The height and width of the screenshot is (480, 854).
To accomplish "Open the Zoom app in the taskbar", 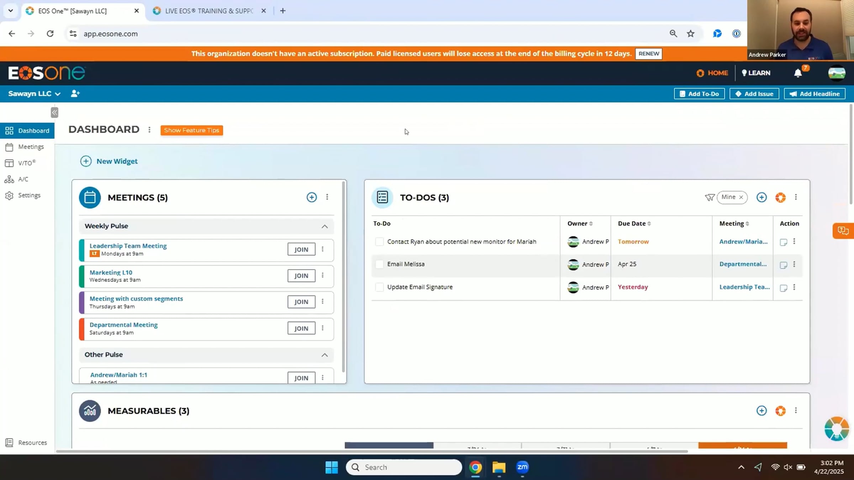I will point(522,467).
